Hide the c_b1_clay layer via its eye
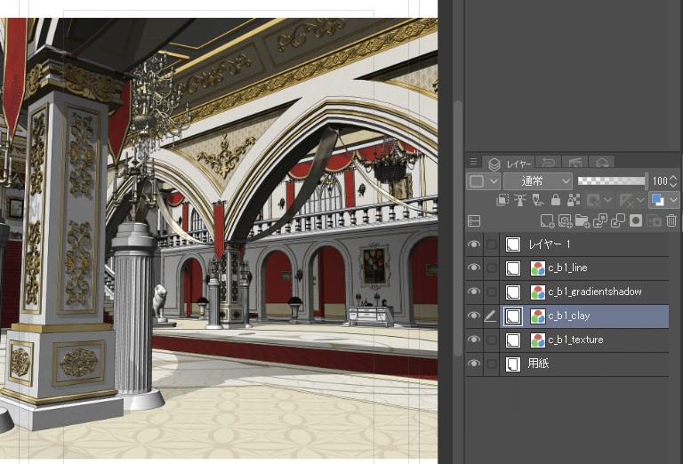The height and width of the screenshot is (464, 683). 473,316
